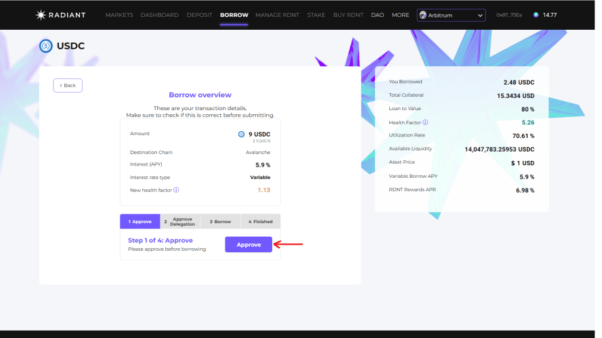The width and height of the screenshot is (602, 338).
Task: Click the Health Factor 5.26 value
Action: [528, 122]
